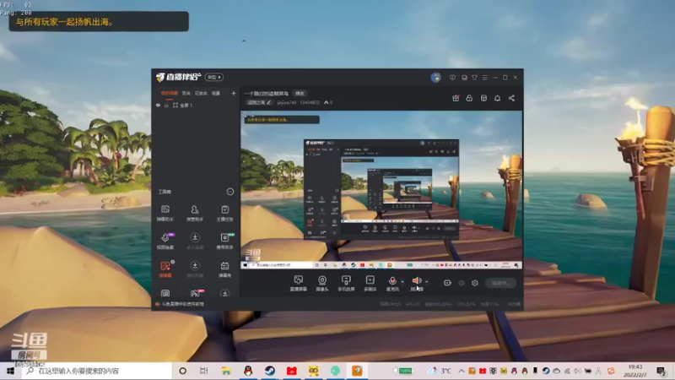
Task: Open the feedback message icon in title bar
Action: click(452, 78)
